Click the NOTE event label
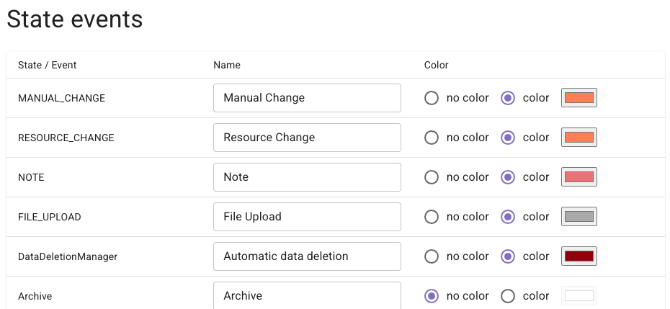Image resolution: width=670 pixels, height=309 pixels. click(31, 177)
